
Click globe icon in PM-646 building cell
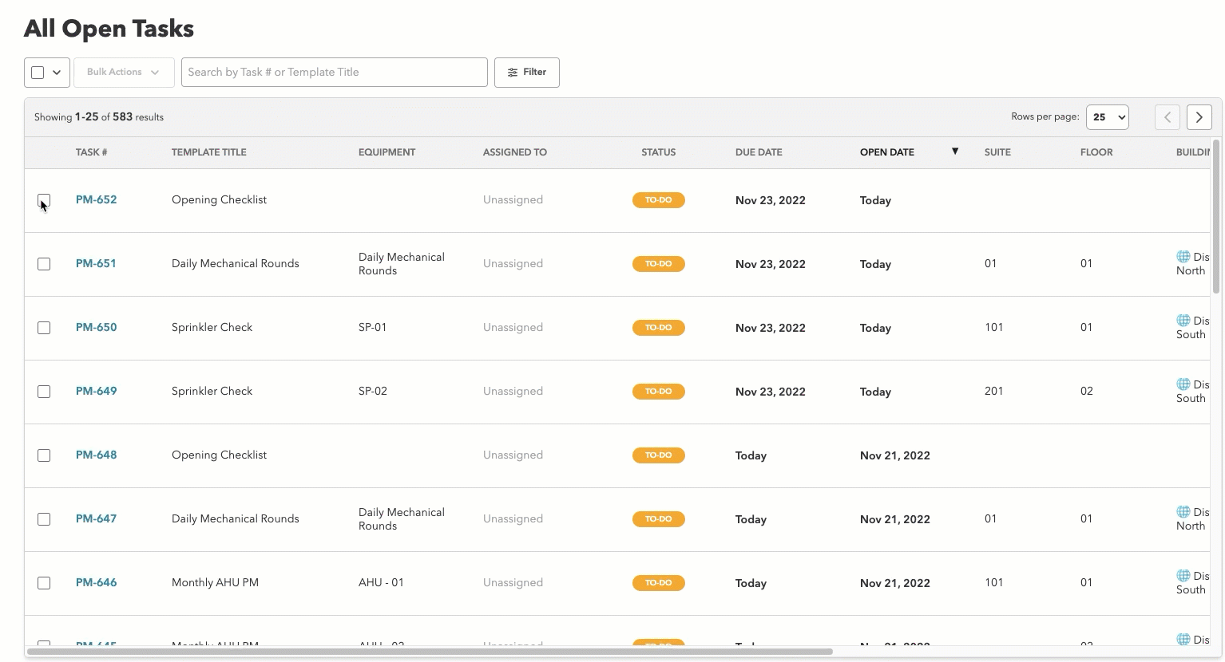pos(1183,576)
